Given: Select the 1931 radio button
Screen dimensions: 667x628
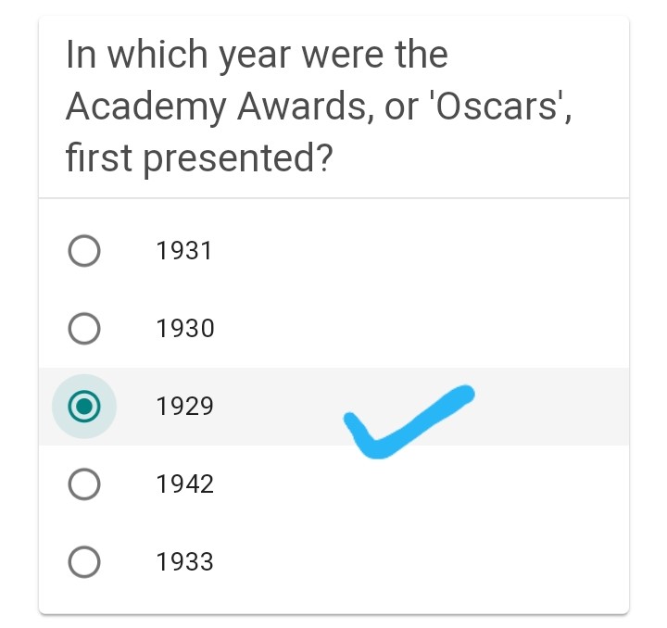Looking at the screenshot, I should (84, 251).
